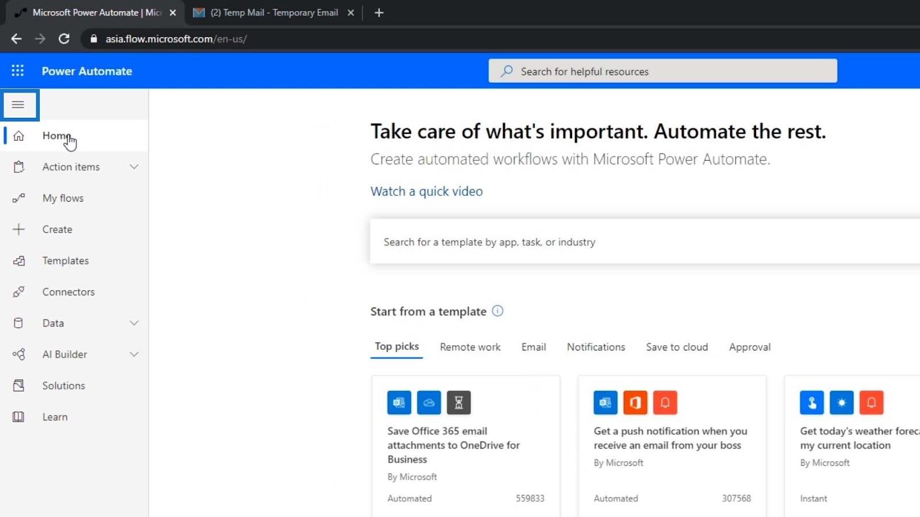Expand the Action items chevron
This screenshot has width=920, height=517.
click(x=134, y=167)
